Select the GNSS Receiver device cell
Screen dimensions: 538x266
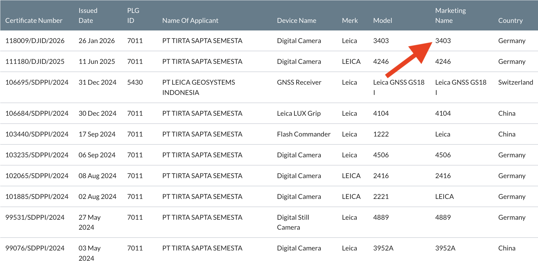299,82
